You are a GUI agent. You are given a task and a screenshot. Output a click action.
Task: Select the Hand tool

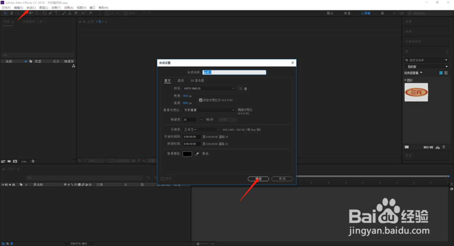pos(12,13)
